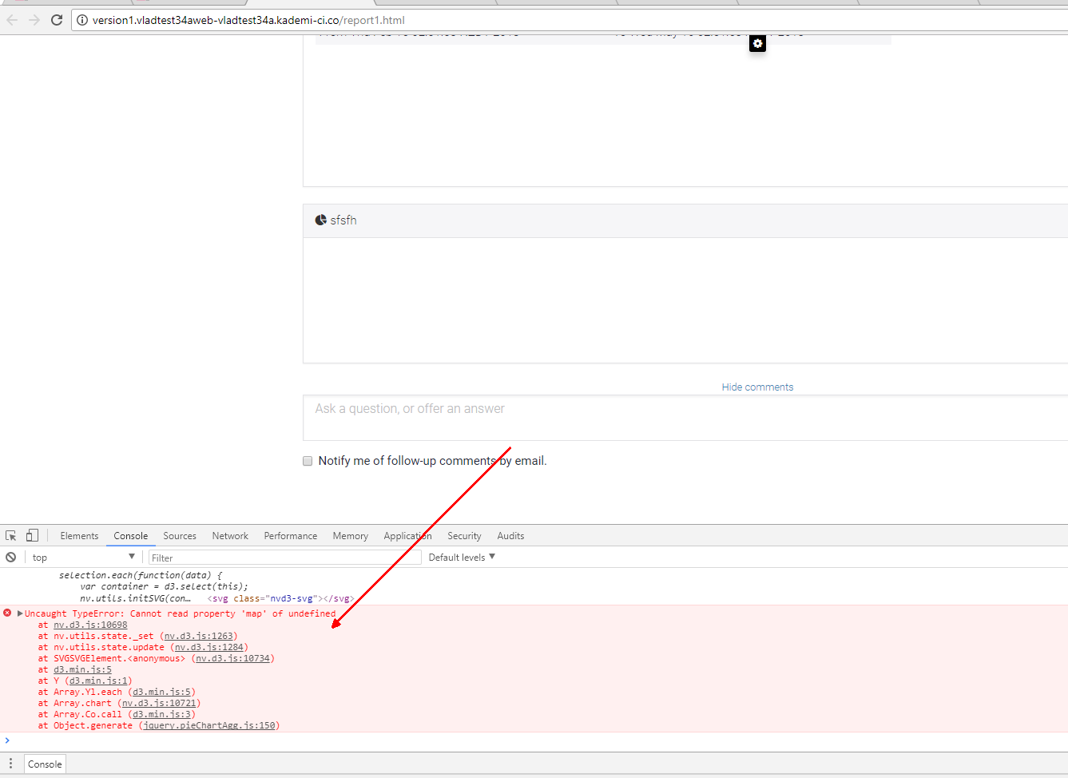Activate the inspect element picker icon
Image resolution: width=1068 pixels, height=778 pixels.
point(11,536)
